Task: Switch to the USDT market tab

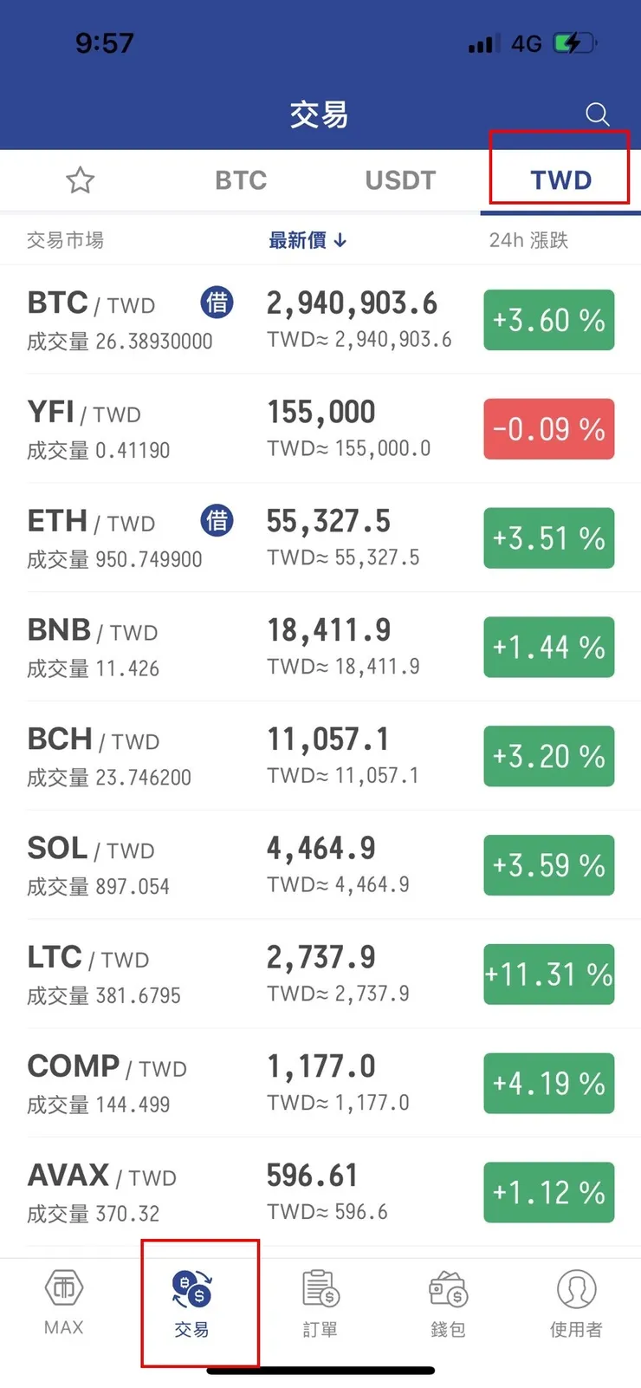Action: (400, 180)
